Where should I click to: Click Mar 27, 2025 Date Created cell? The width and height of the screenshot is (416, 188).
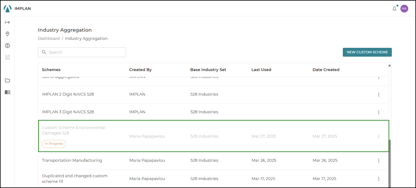(x=325, y=136)
